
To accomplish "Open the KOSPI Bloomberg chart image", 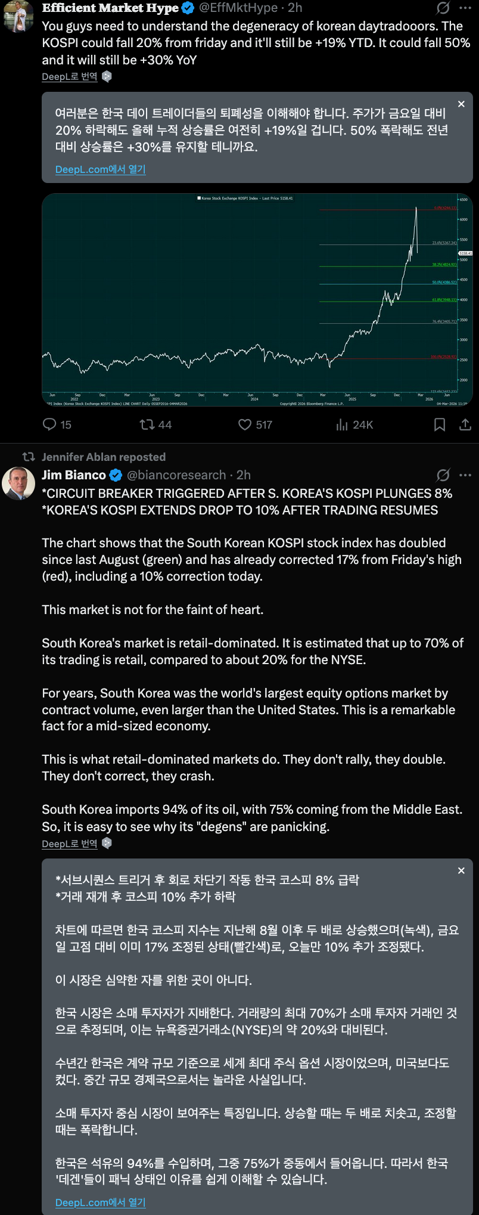I will point(257,300).
